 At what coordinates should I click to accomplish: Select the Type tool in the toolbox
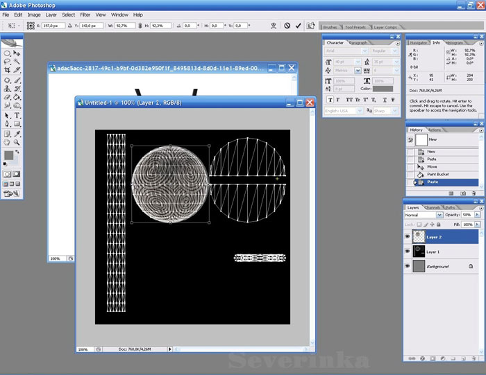(17, 116)
